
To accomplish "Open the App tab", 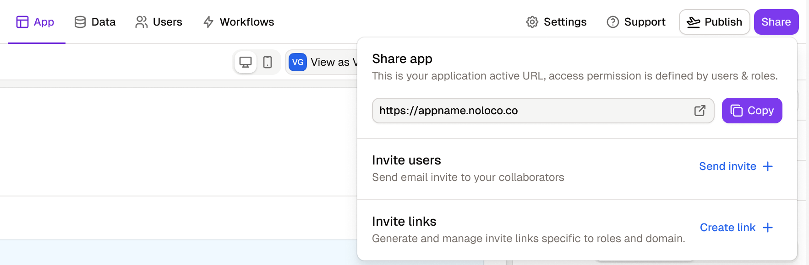I will click(x=35, y=22).
